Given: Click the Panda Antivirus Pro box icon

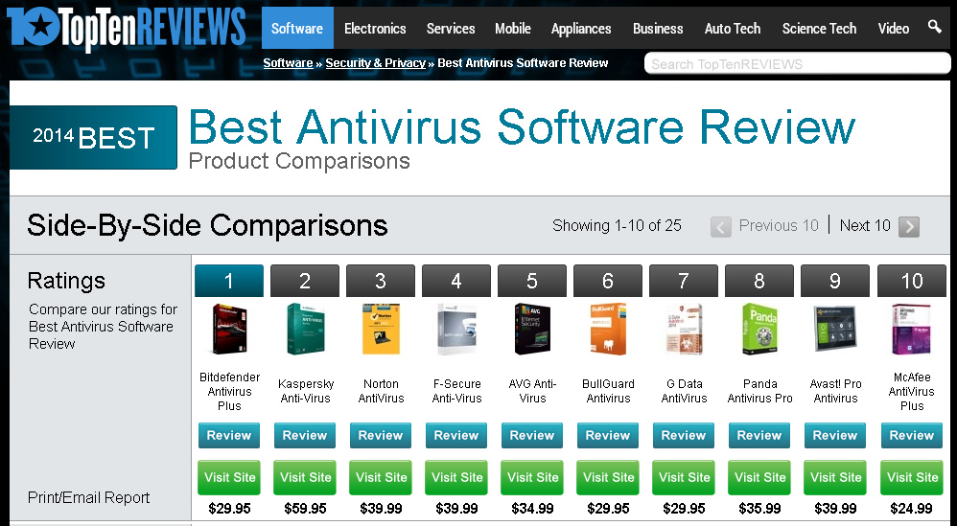Looking at the screenshot, I should [x=759, y=331].
